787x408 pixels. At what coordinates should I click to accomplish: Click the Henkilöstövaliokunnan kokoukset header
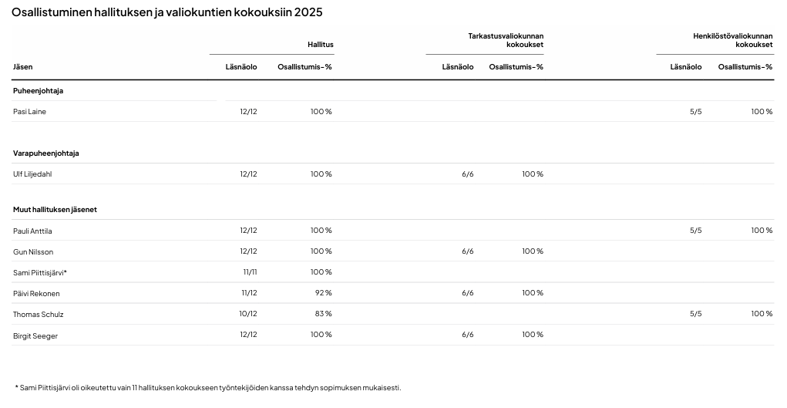(732, 40)
